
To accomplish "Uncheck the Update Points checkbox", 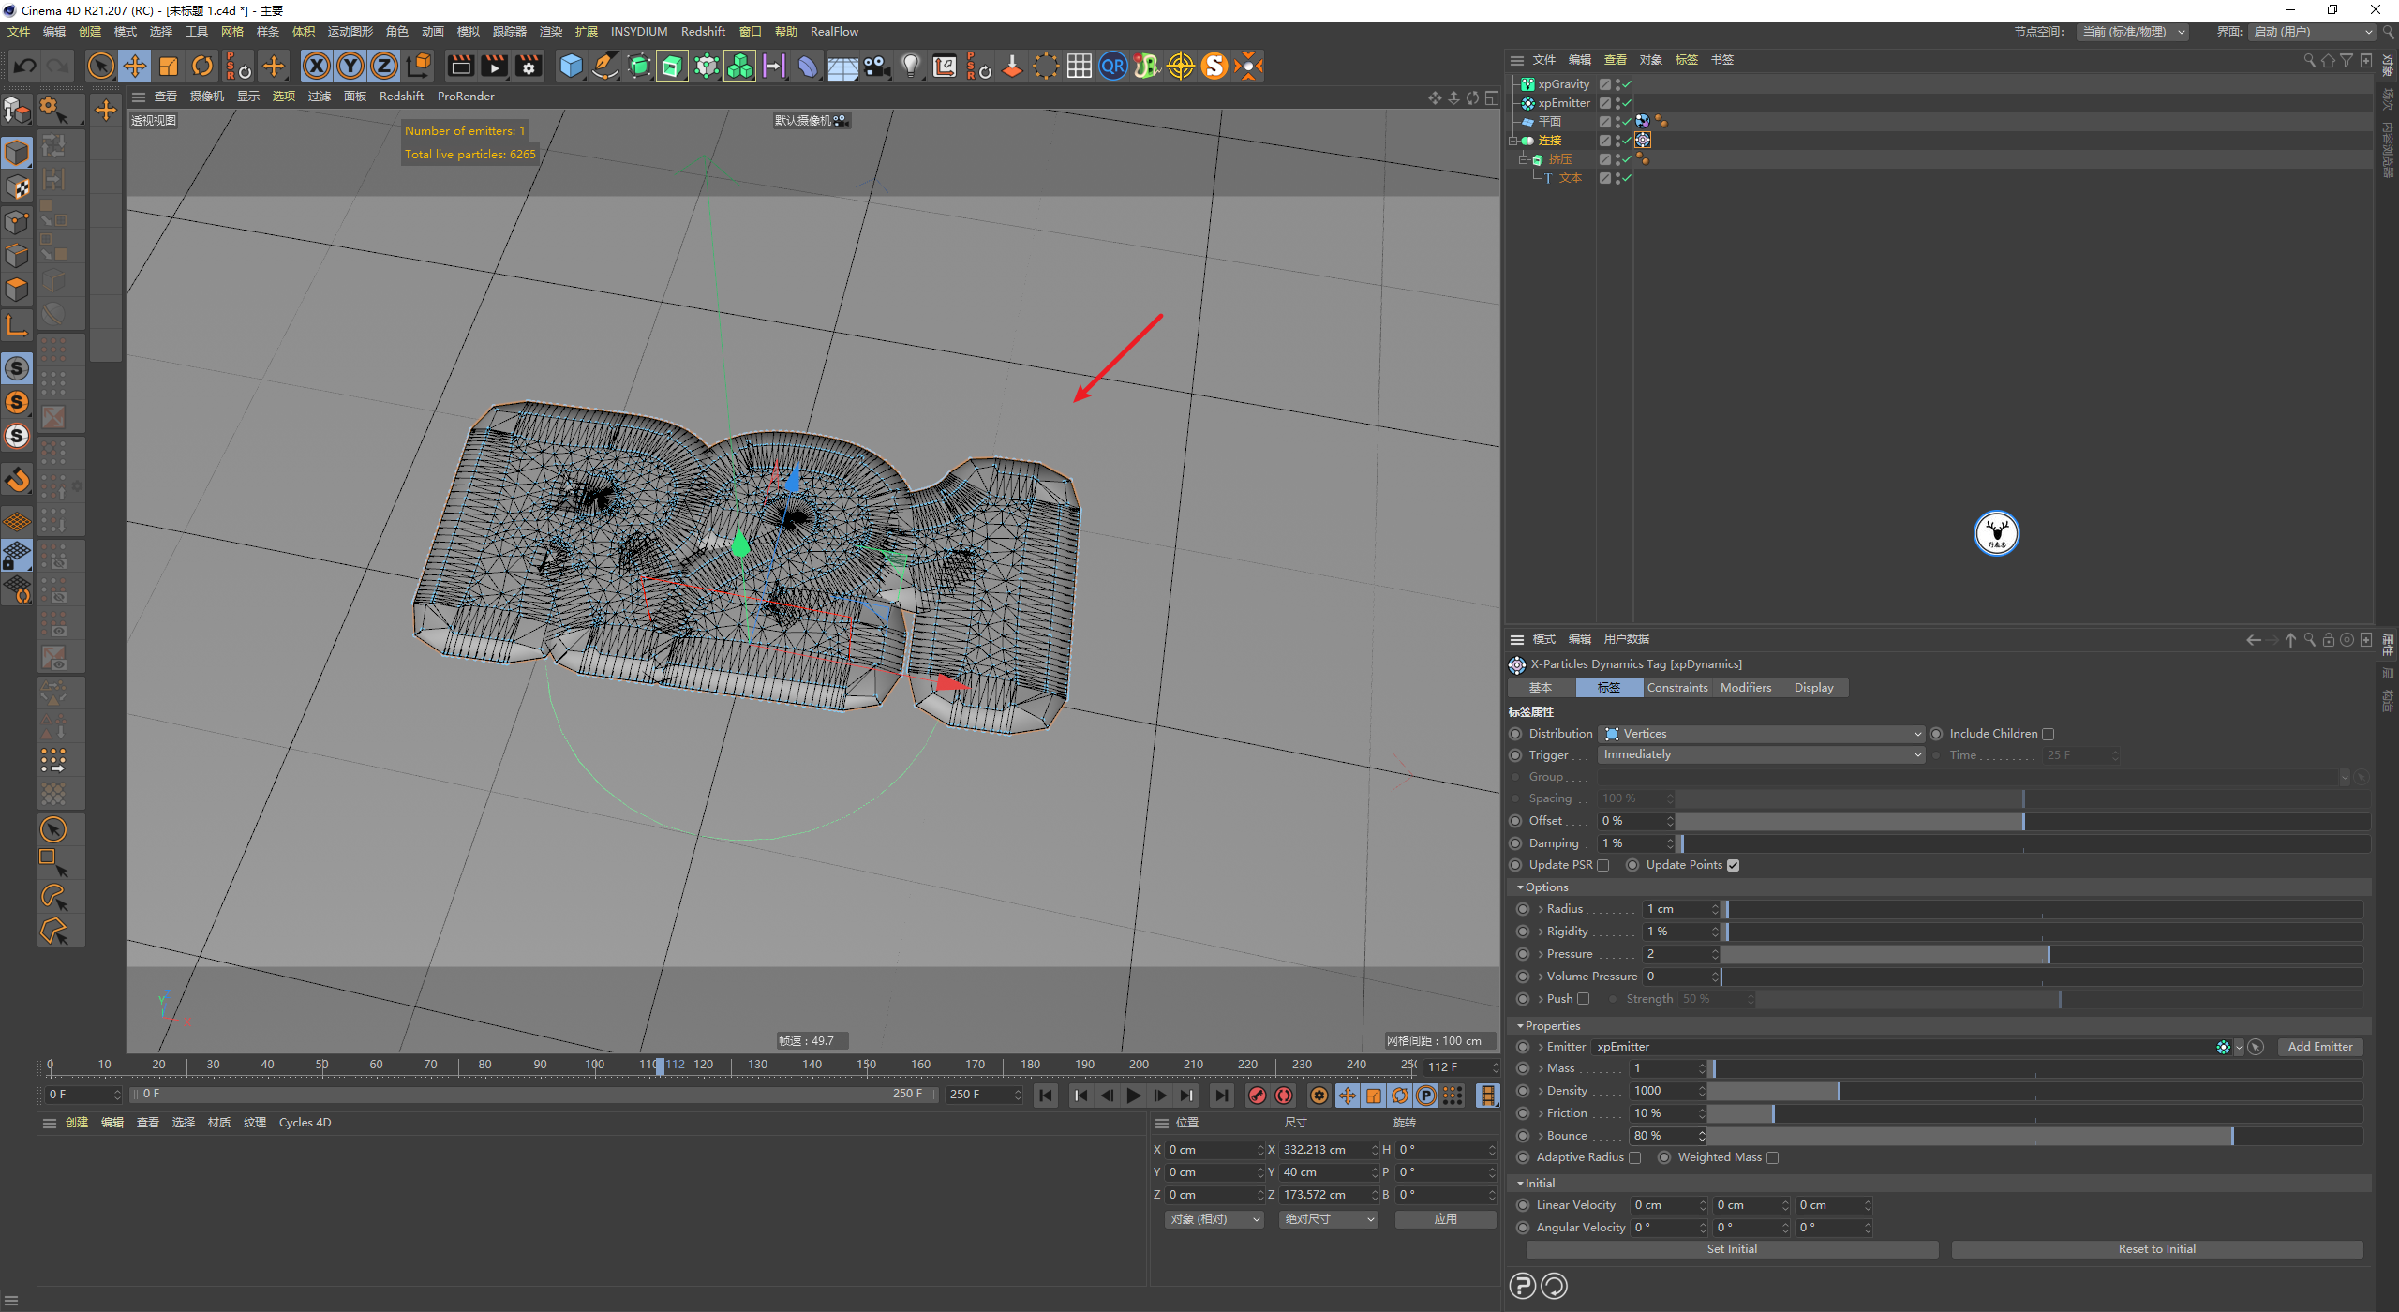I will point(1733,865).
